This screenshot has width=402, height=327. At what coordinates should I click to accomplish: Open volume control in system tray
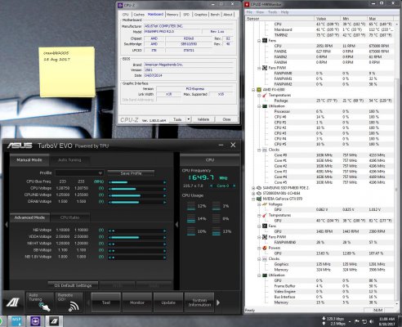(x=372, y=321)
